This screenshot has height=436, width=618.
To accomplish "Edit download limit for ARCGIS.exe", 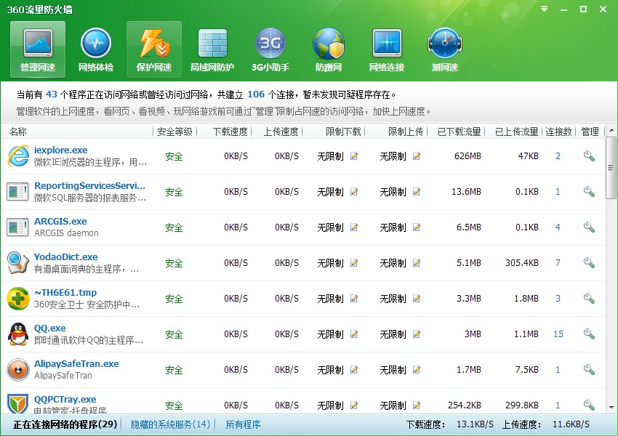I will click(354, 227).
